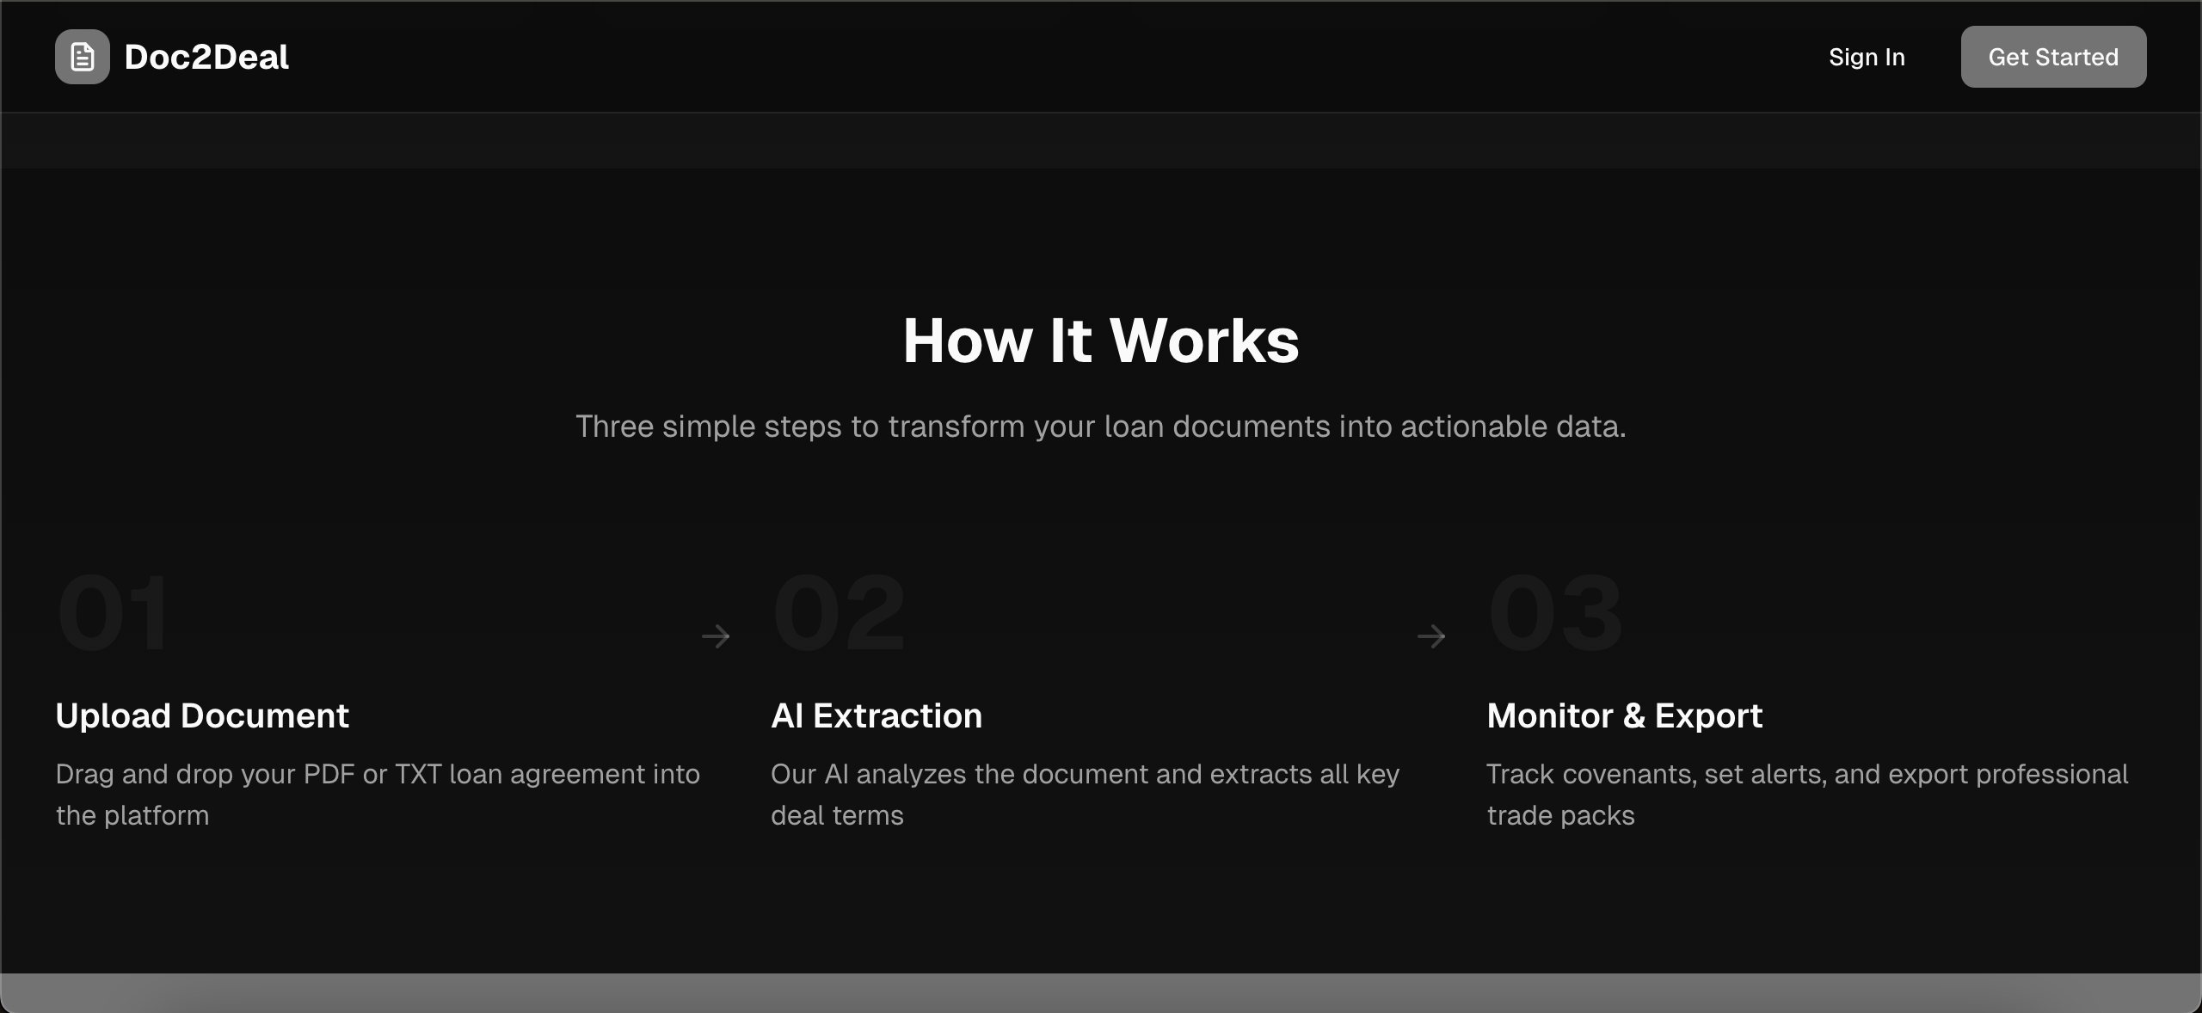Click the dark strip beneath the header
Screen dimensions: 2202x1013
(x=1101, y=140)
